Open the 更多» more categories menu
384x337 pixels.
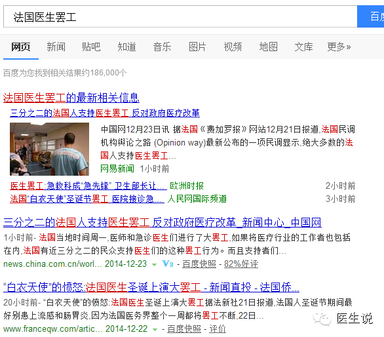tap(339, 47)
